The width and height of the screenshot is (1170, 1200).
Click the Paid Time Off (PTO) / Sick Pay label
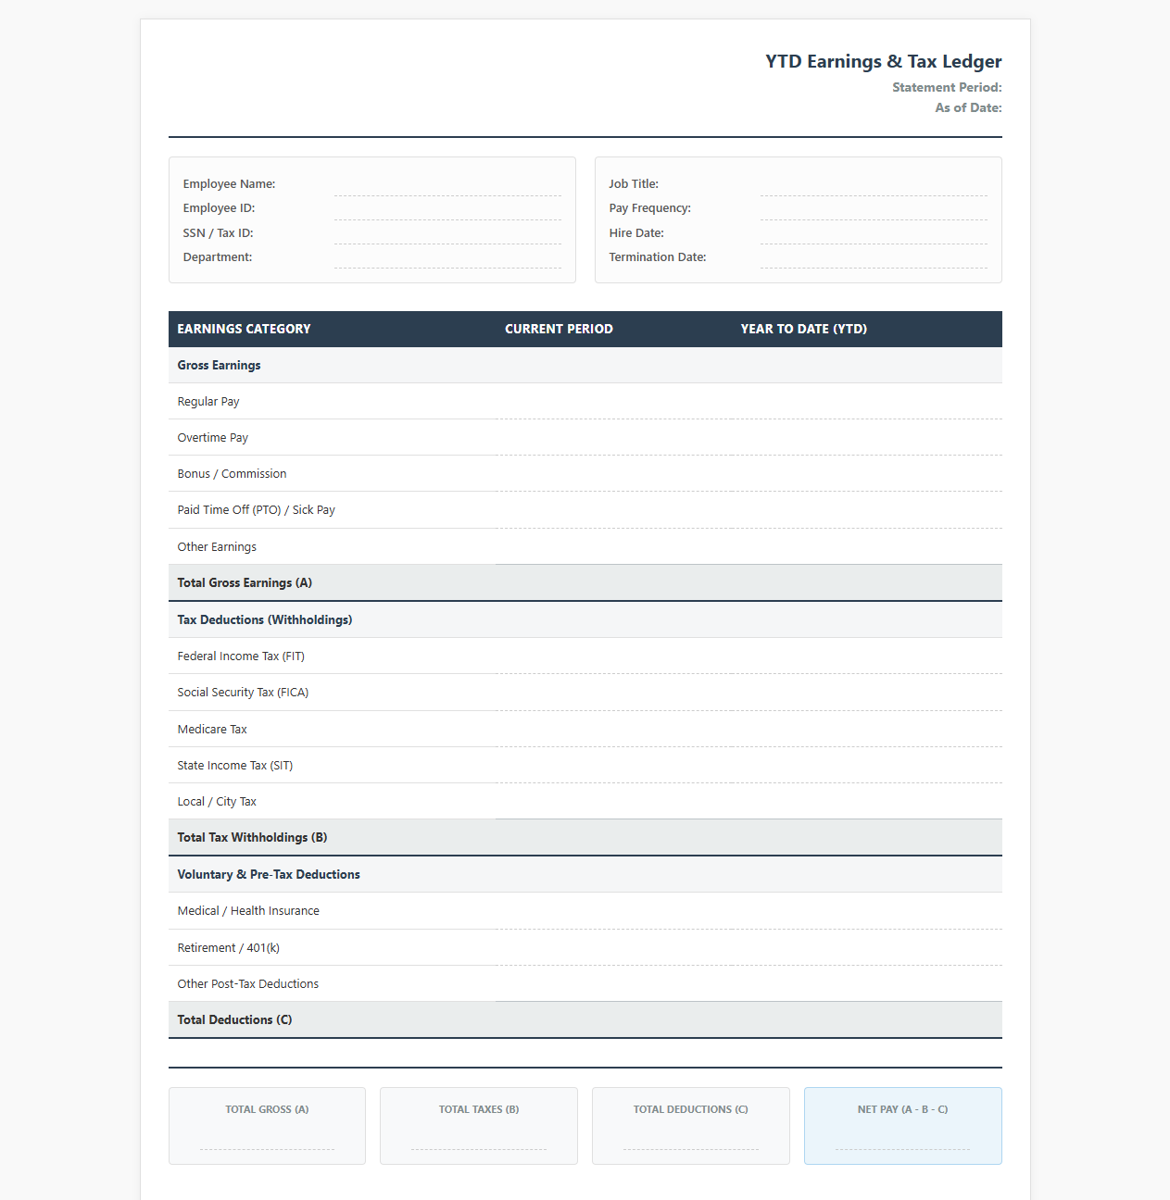(257, 509)
